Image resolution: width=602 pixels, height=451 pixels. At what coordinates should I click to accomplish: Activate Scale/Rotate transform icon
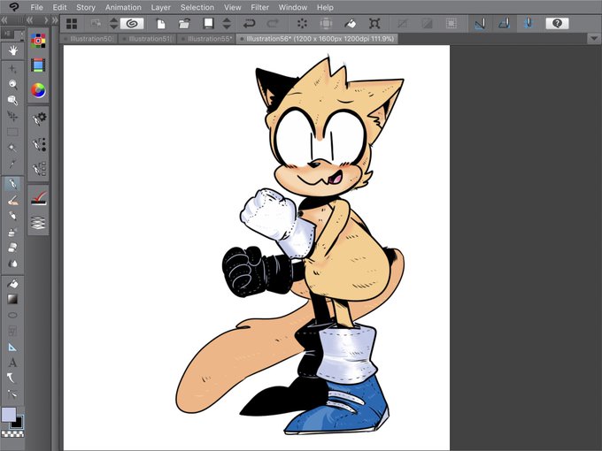[x=374, y=24]
